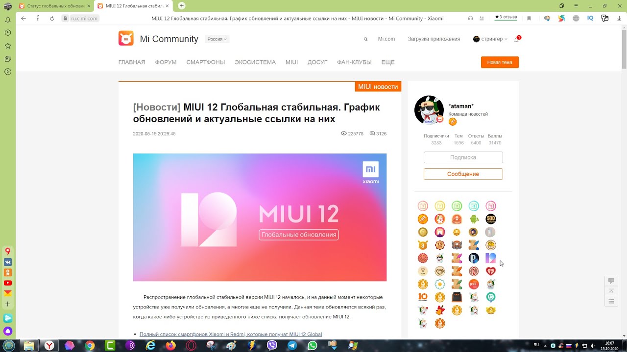Open the '3 отзыва' site reviews
This screenshot has width=627, height=352.
(506, 17)
